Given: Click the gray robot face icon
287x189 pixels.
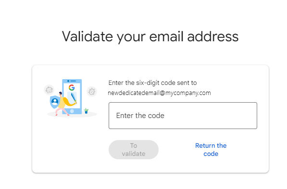Looking at the screenshot, I should pos(49,90).
